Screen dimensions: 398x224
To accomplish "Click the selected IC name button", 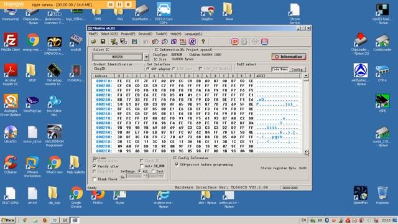I will click(118, 57).
